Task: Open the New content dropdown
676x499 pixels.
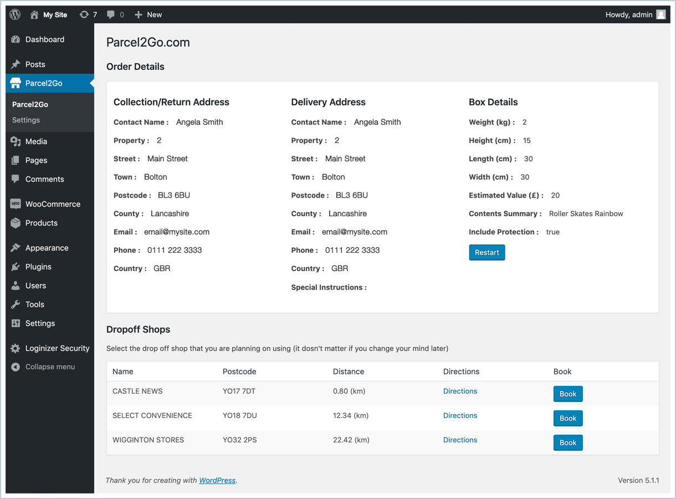Action: (148, 15)
